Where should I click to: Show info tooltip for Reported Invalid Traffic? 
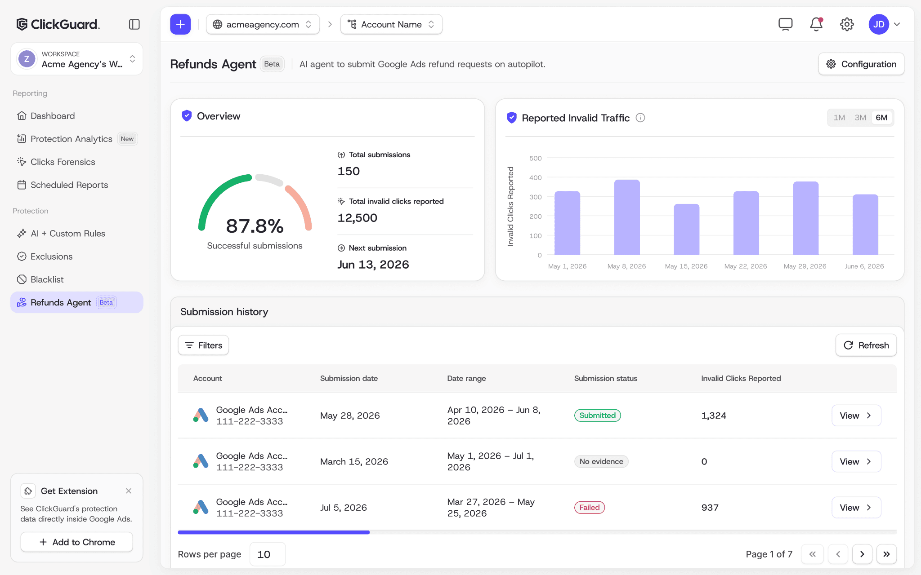(x=640, y=118)
